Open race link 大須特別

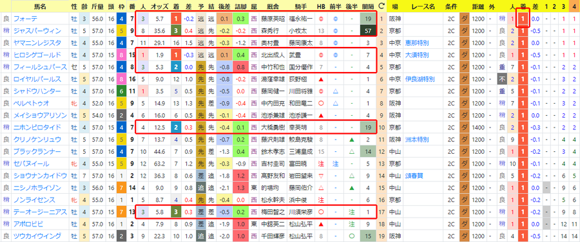click(417, 55)
